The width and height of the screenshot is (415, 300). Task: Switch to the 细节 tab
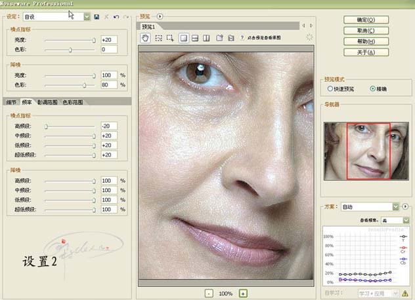coord(11,102)
